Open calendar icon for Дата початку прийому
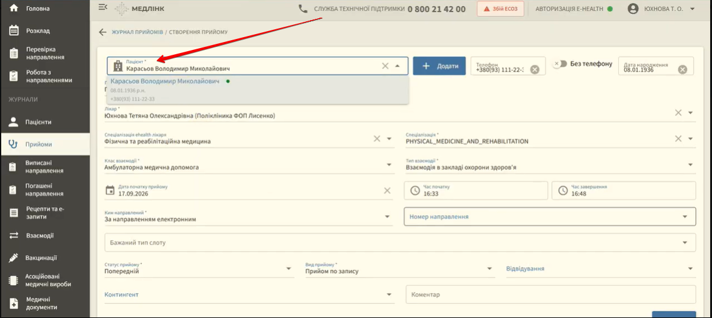712x318 pixels. coord(110,190)
